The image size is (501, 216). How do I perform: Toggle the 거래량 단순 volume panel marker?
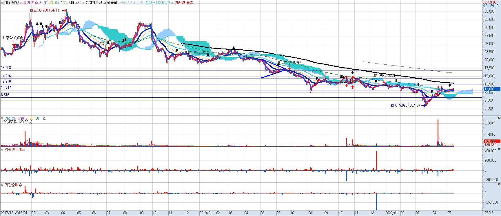2,118
